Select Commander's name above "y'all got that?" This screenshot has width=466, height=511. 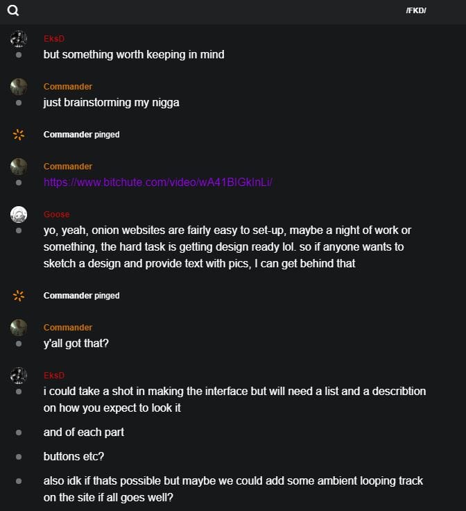pos(67,328)
